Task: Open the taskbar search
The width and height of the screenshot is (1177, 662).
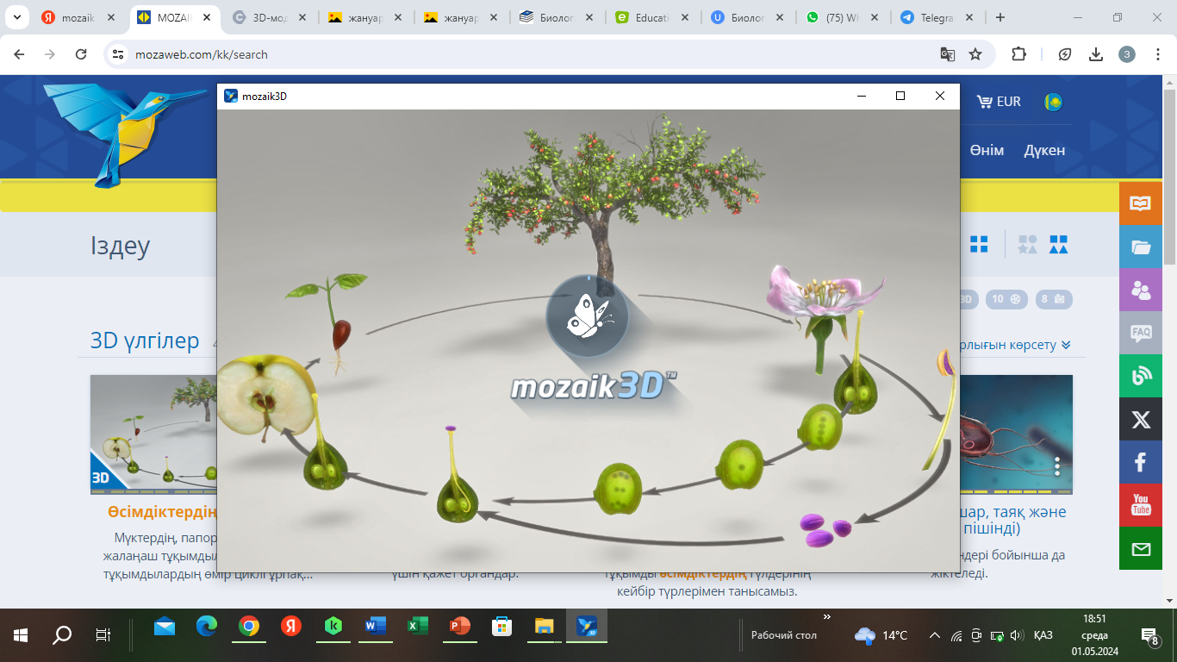Action: click(x=62, y=636)
